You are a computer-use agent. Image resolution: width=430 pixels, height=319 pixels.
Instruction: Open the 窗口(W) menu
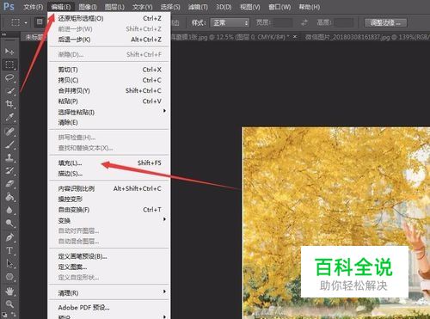pyautogui.click(x=279, y=7)
